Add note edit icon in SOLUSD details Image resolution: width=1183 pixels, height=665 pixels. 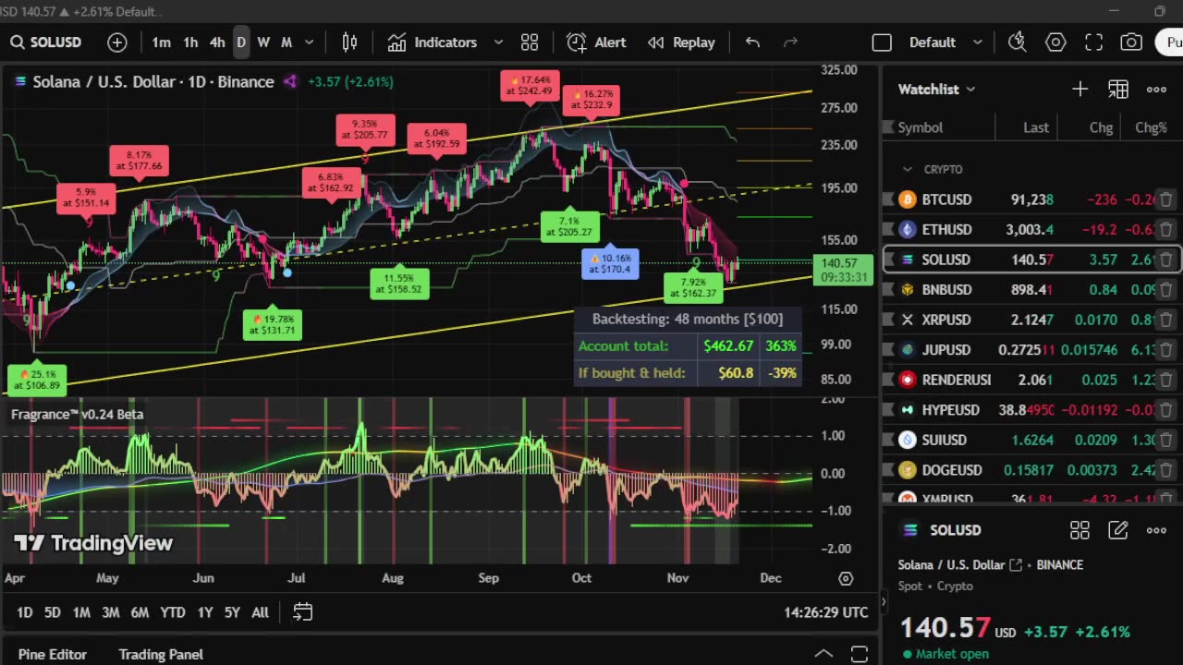1118,530
